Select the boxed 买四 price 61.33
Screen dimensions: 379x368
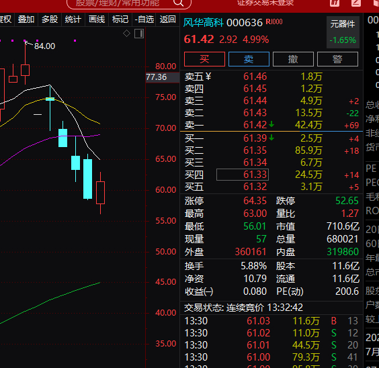click(243, 175)
